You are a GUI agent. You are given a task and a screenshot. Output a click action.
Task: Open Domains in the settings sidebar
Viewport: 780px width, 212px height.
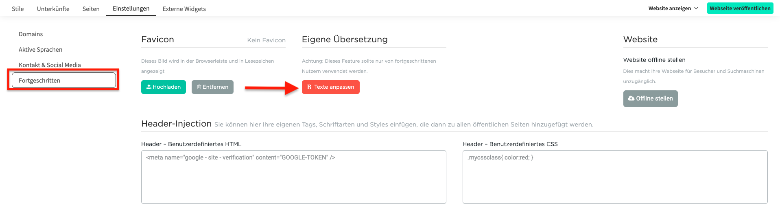[31, 34]
